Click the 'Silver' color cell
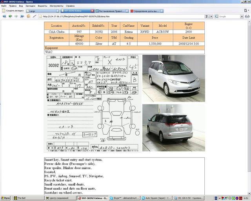Screen dimensions: 251x201 [99, 44]
